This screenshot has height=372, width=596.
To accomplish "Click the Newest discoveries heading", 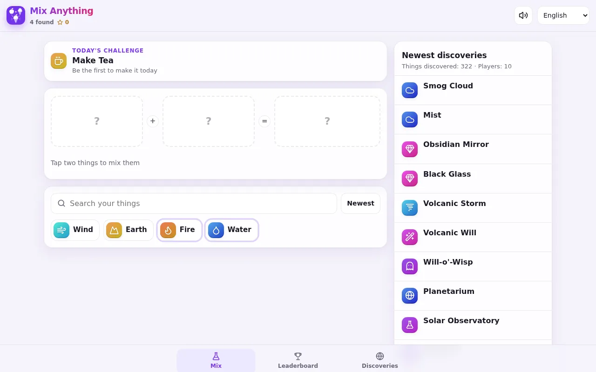I will [x=444, y=55].
